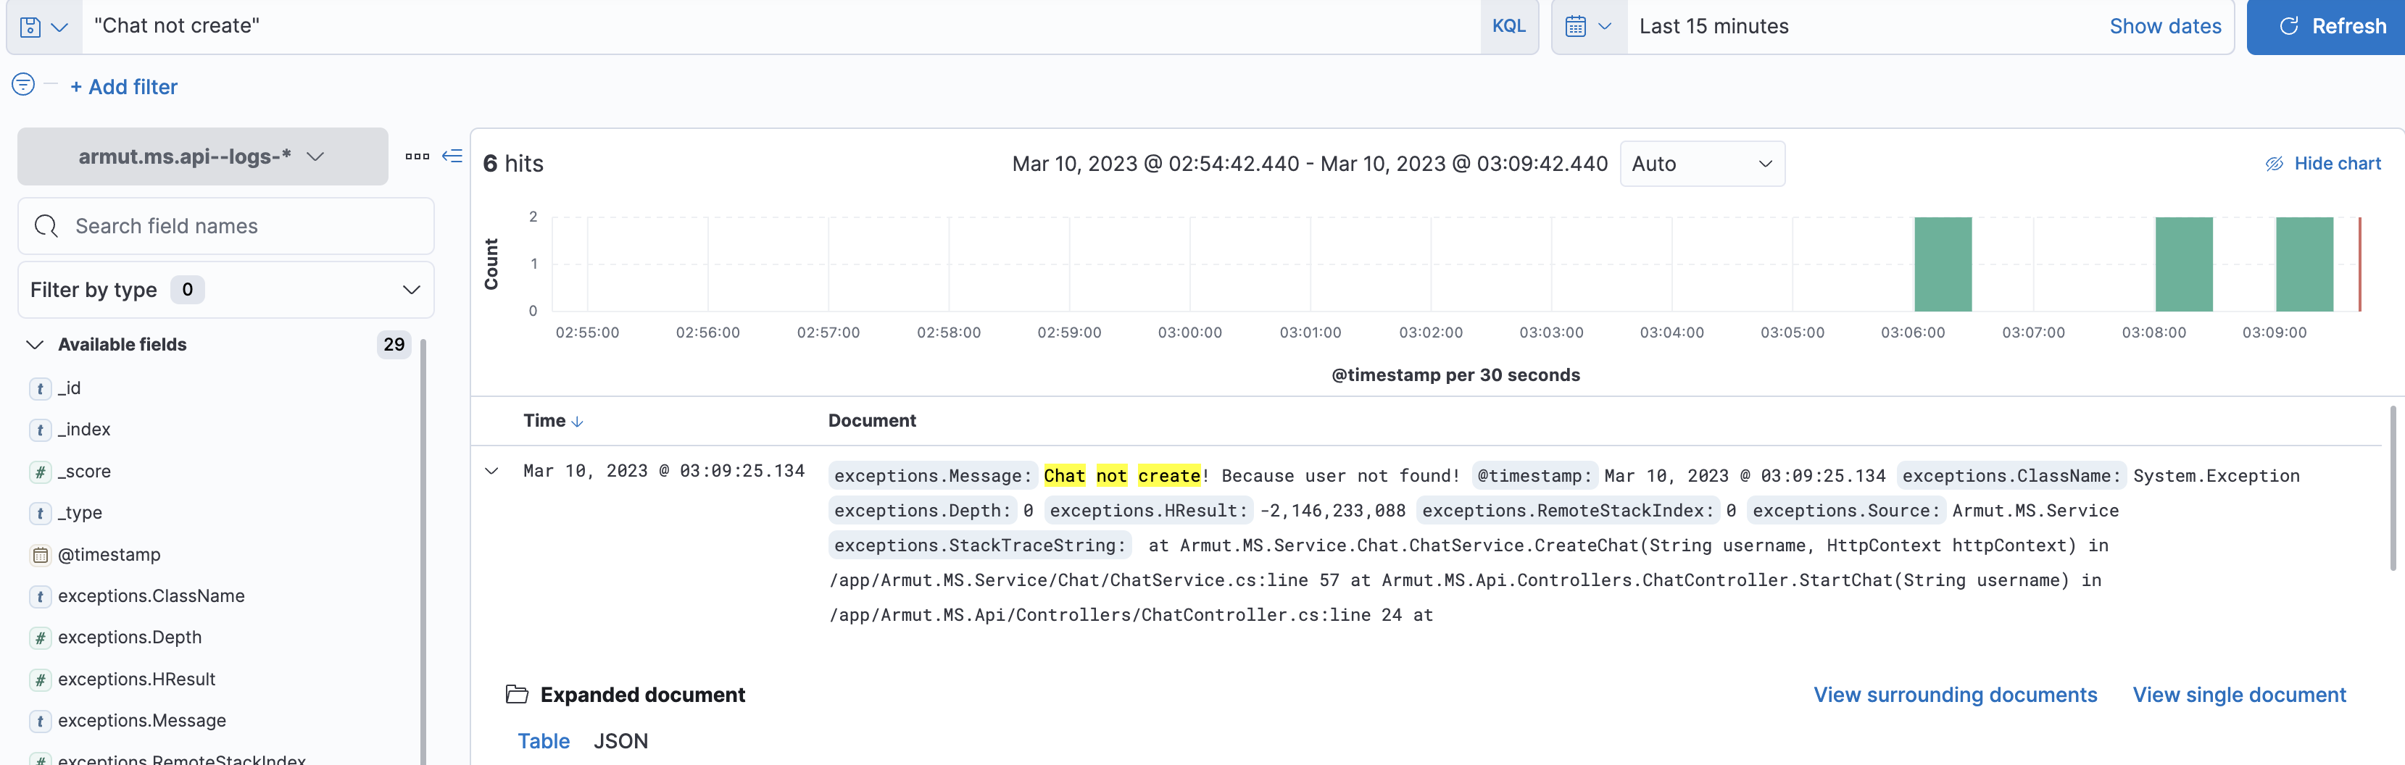The image size is (2405, 765).
Task: Click the View surrounding documents link
Action: (1955, 694)
